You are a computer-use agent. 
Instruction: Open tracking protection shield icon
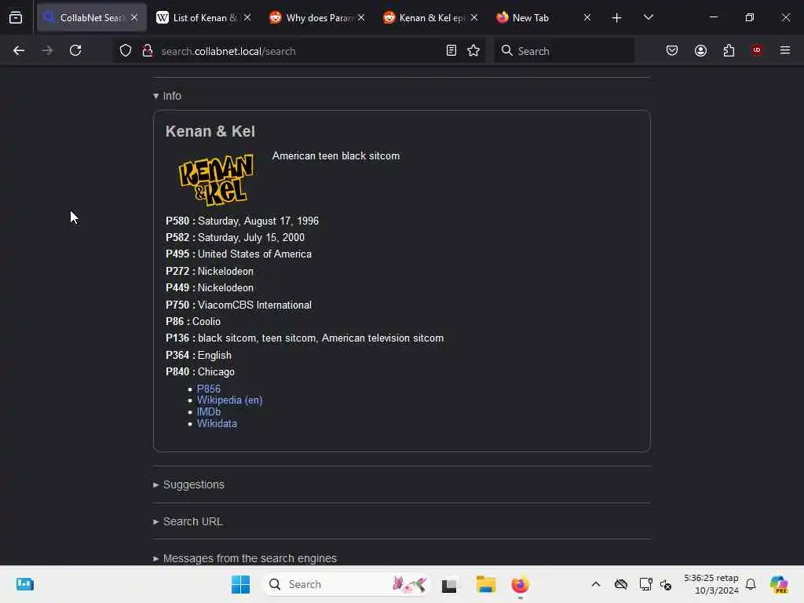126,50
